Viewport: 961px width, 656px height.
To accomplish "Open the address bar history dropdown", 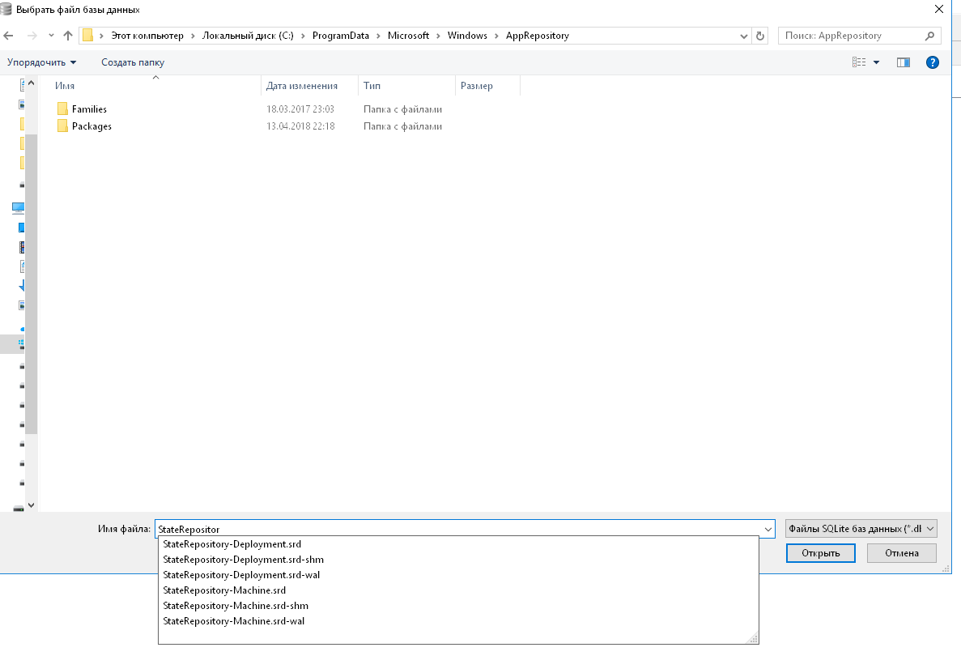I will [x=743, y=36].
